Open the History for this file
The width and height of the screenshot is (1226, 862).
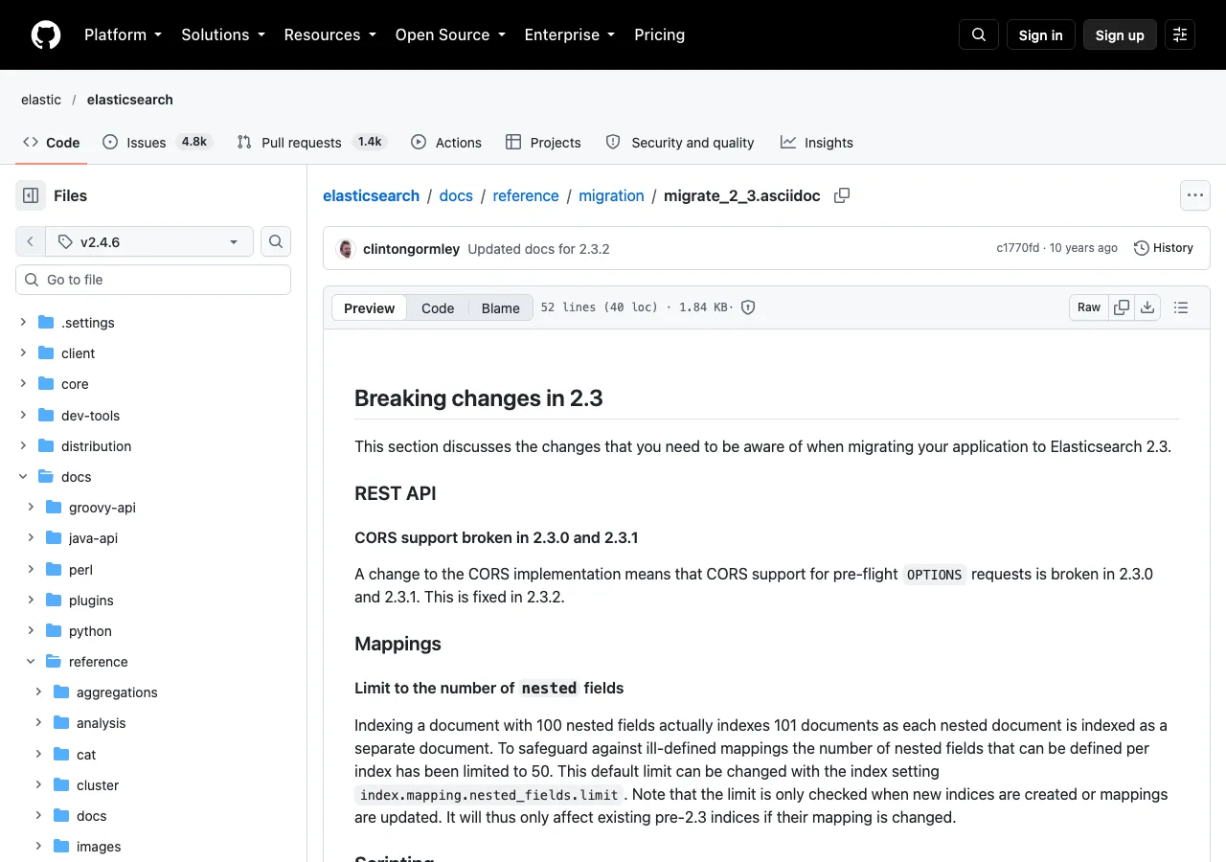click(1164, 248)
